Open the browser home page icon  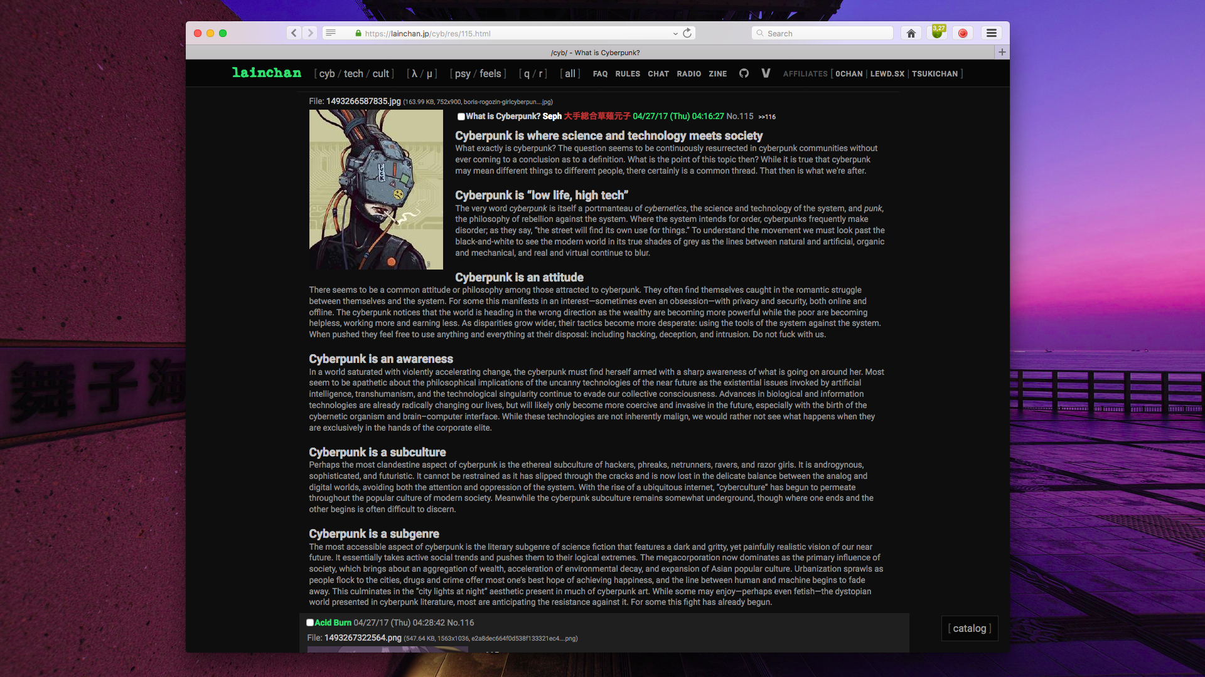point(911,33)
